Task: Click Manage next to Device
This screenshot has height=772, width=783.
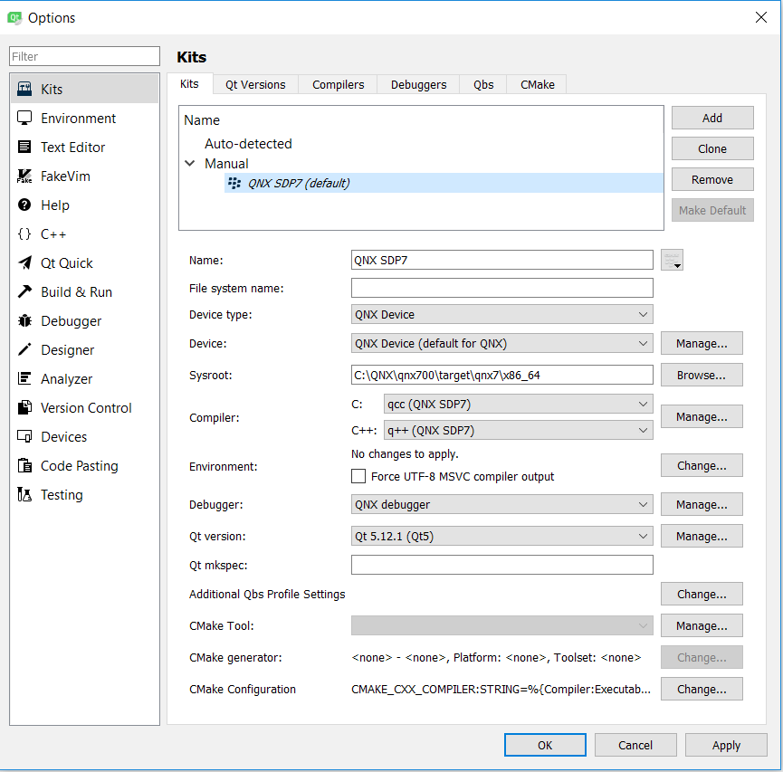Action: [x=702, y=344]
